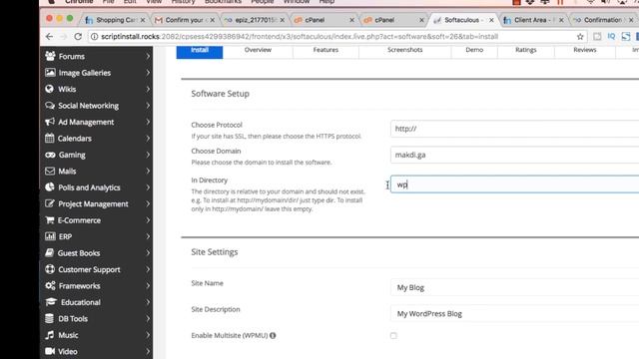This screenshot has width=639, height=359.
Task: Click the browser back arrow
Action: 49,37
